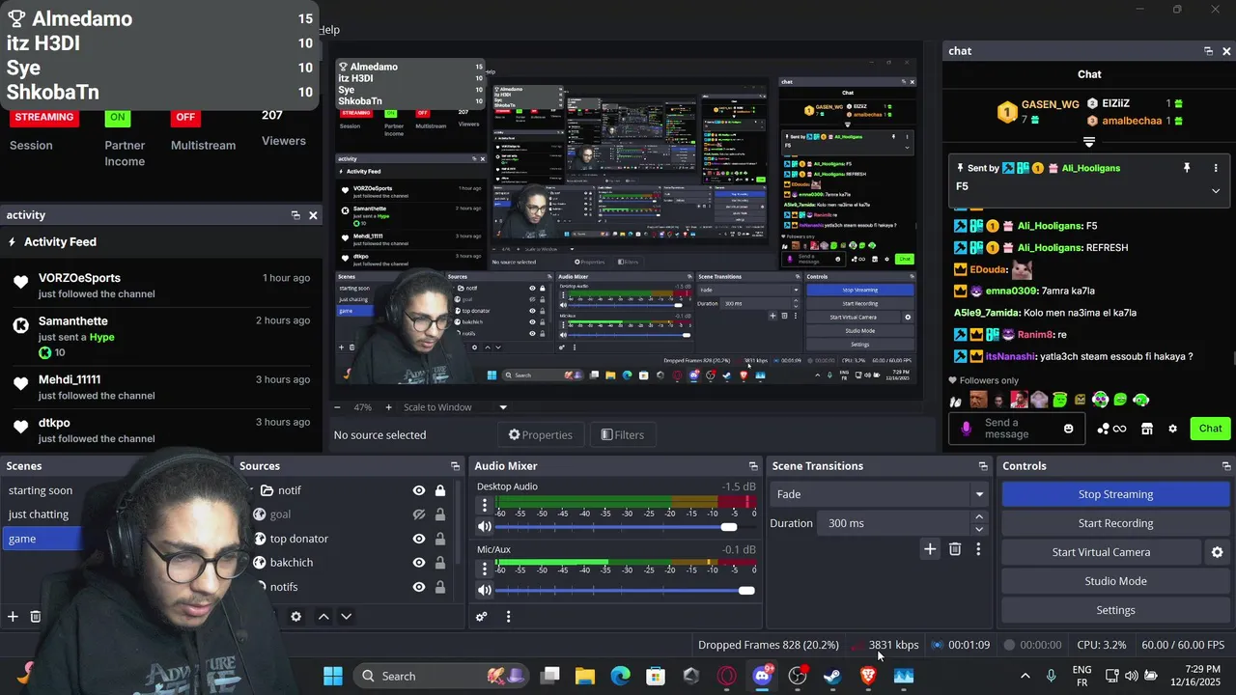This screenshot has height=695, width=1236.
Task: Open the Audio Mixer three-dot menu
Action: pos(508,616)
